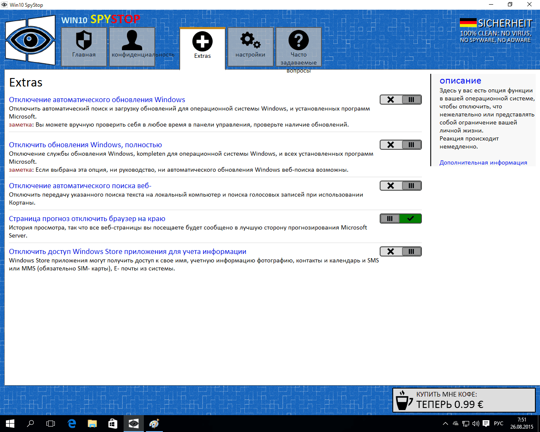Switch to the конфиденциальность tab

click(x=132, y=46)
